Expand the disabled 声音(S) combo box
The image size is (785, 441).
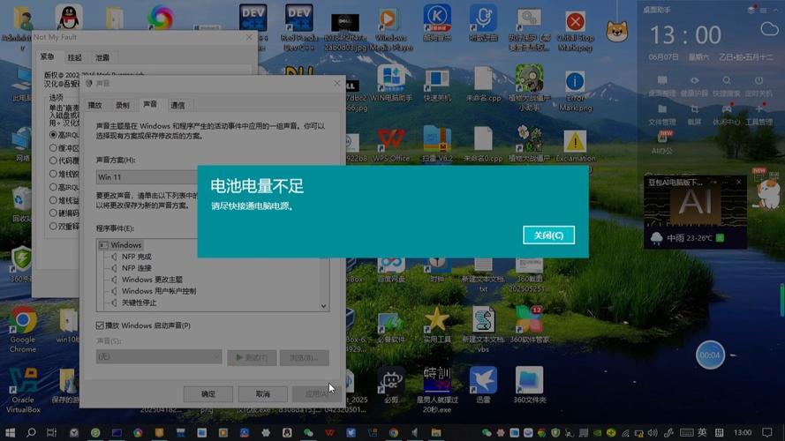pos(159,356)
